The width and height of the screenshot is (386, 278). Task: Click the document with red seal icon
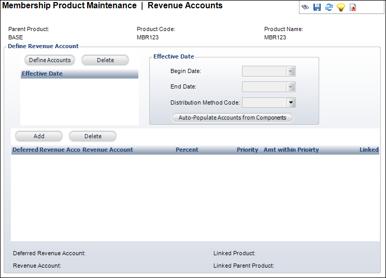[x=353, y=7]
